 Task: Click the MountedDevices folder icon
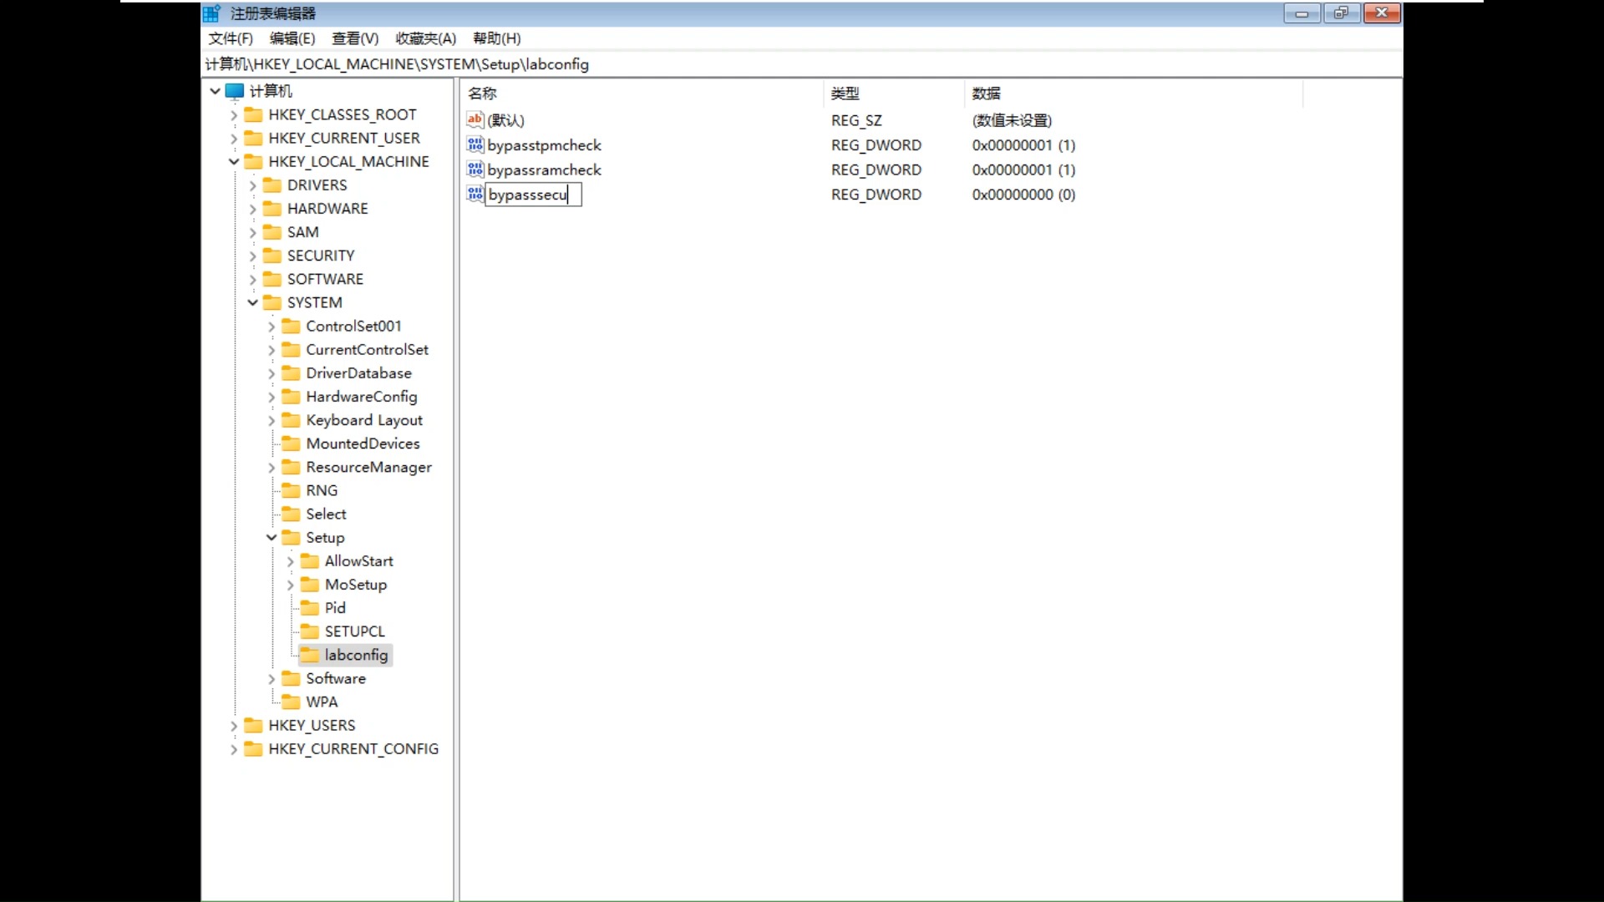[291, 443]
